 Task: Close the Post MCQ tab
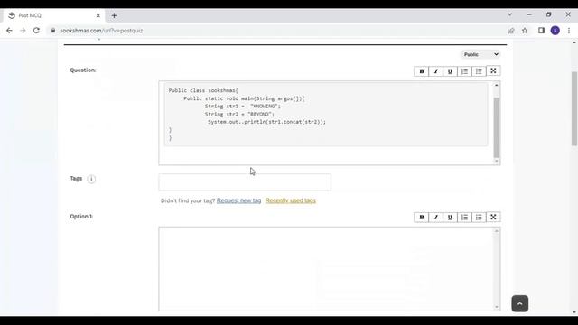tap(98, 15)
